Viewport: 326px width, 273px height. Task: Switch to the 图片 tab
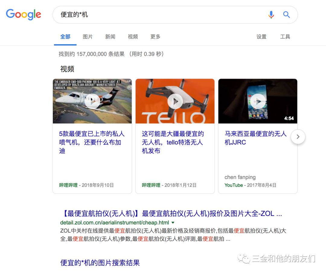(88, 37)
